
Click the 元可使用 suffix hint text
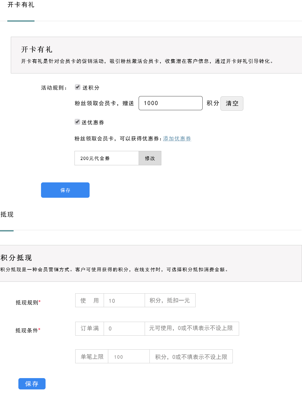(192, 329)
